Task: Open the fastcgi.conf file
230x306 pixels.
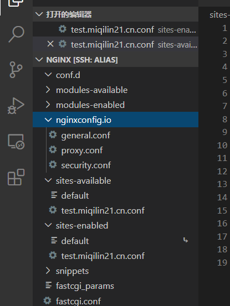Action: click(115, 300)
